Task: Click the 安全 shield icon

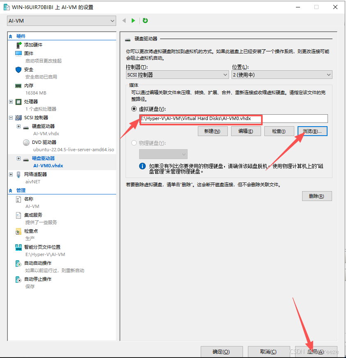Action: 18,69
